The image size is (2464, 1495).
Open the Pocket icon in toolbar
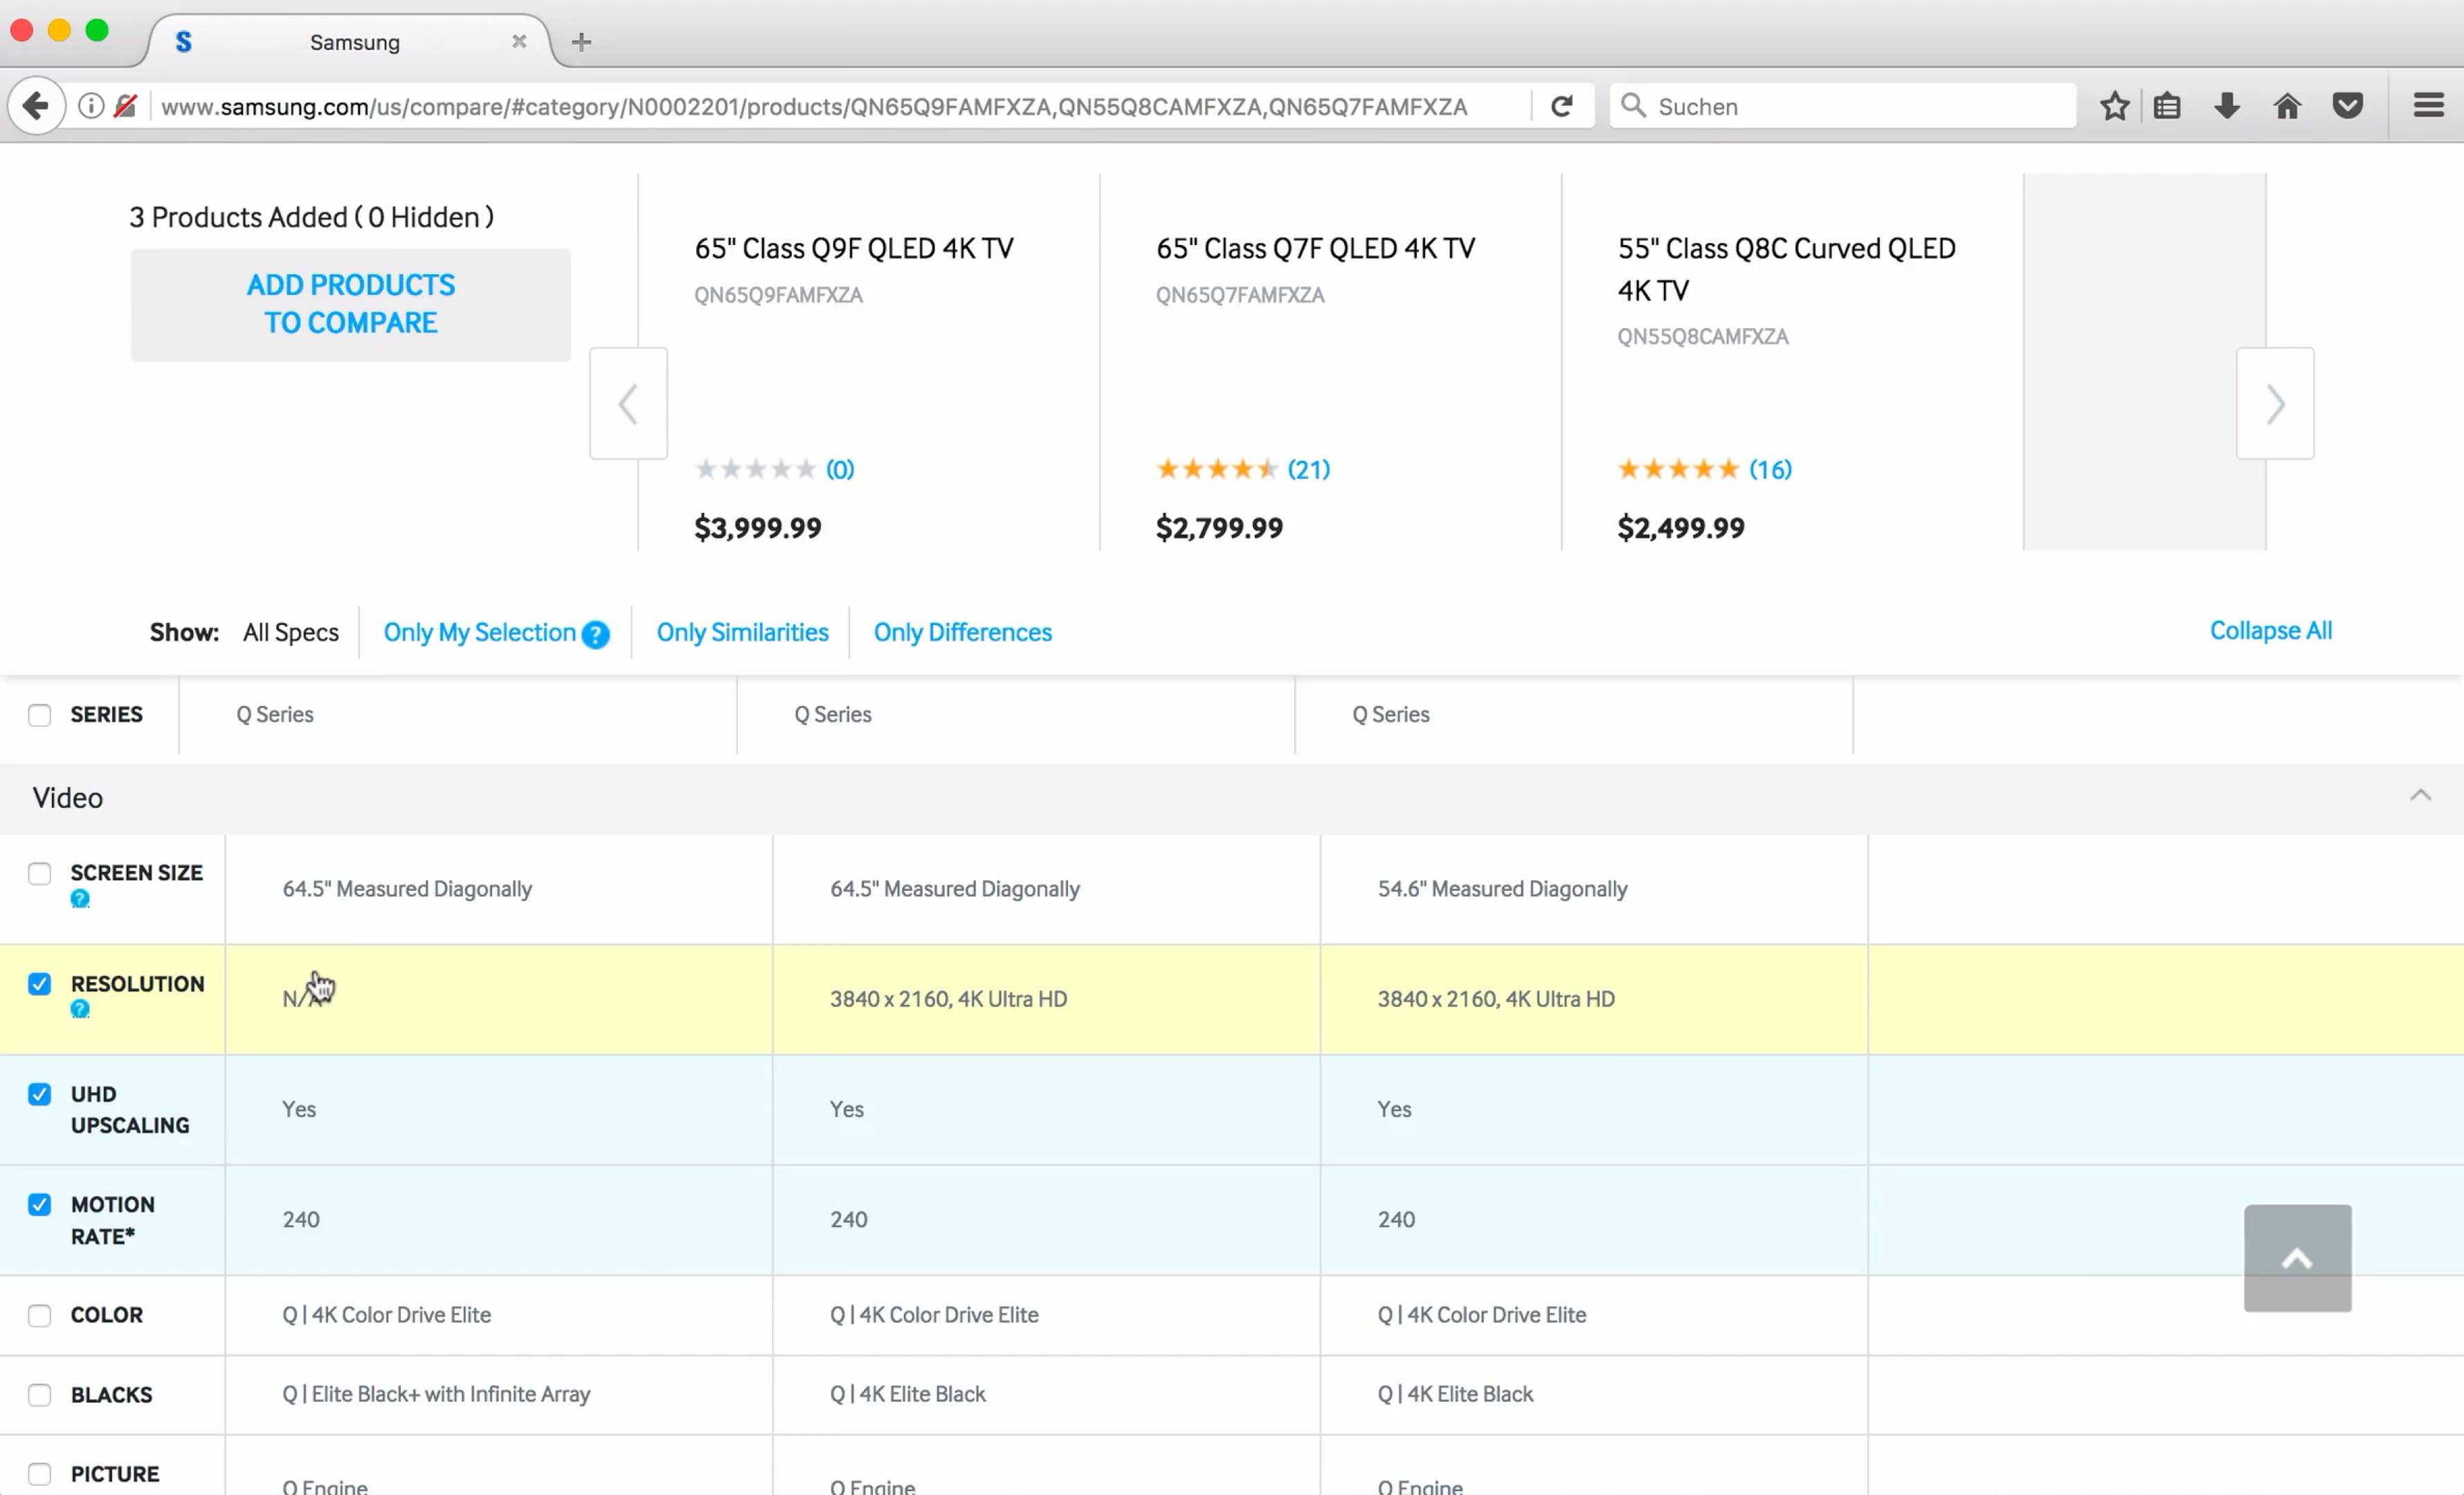pyautogui.click(x=2347, y=106)
